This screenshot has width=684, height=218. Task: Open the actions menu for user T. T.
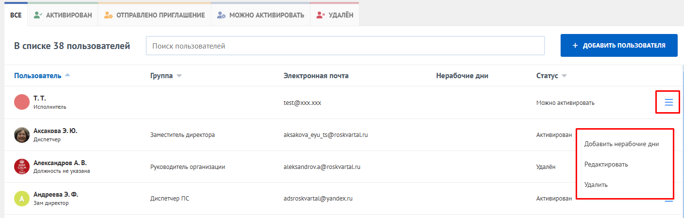[x=668, y=102]
